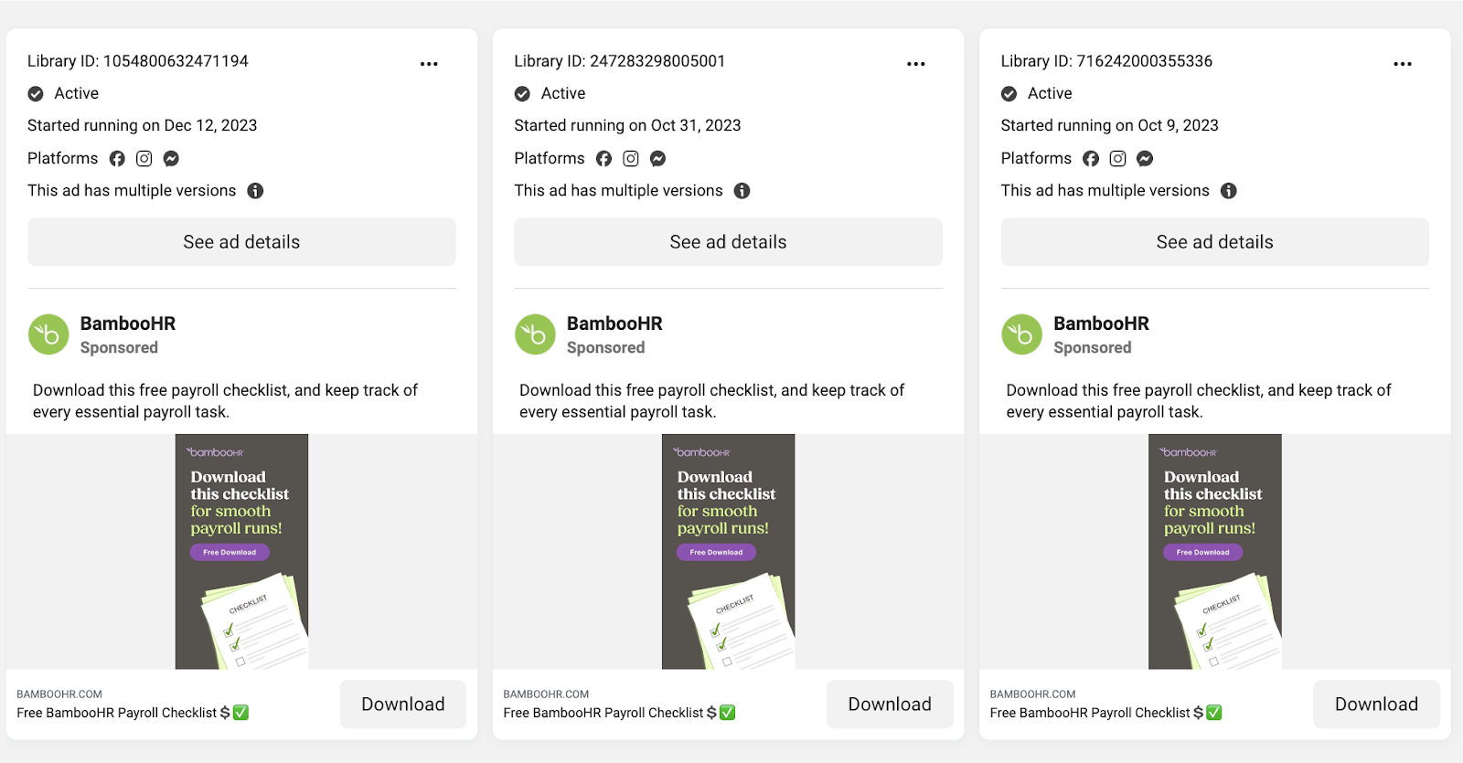Click BAMBOOHR.COM domain in Dec 12 ad
The height and width of the screenshot is (763, 1463).
(x=59, y=694)
